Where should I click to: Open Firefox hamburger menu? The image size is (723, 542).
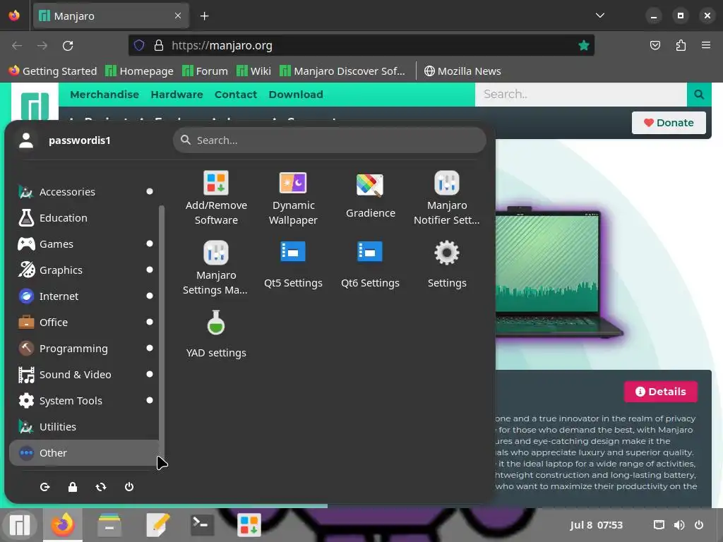[x=706, y=45]
